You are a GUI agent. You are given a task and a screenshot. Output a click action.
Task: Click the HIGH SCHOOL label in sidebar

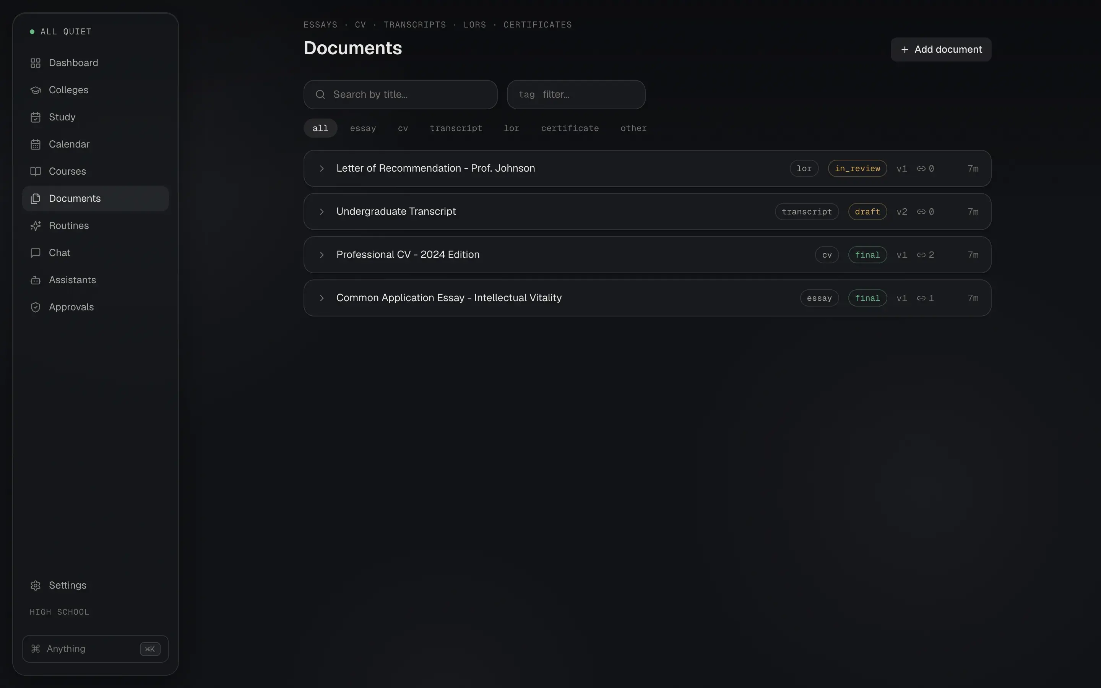click(59, 612)
